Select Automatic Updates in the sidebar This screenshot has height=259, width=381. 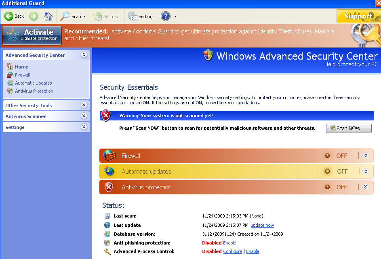coord(34,83)
